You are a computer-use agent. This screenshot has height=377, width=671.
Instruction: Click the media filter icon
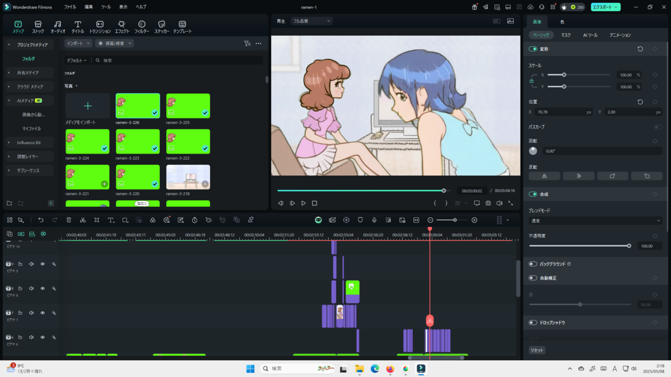[247, 43]
